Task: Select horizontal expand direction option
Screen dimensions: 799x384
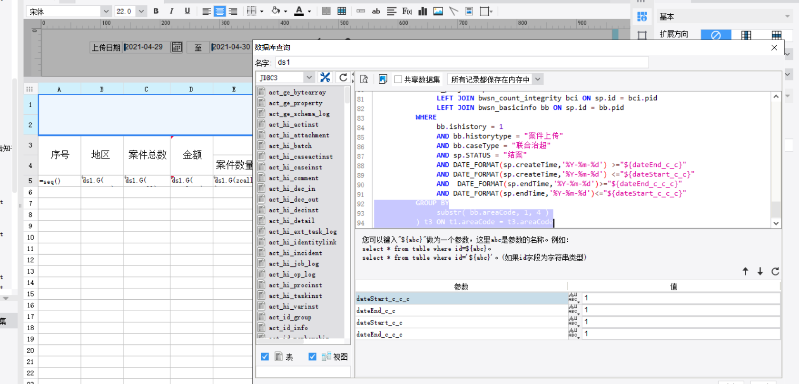Action: (777, 35)
